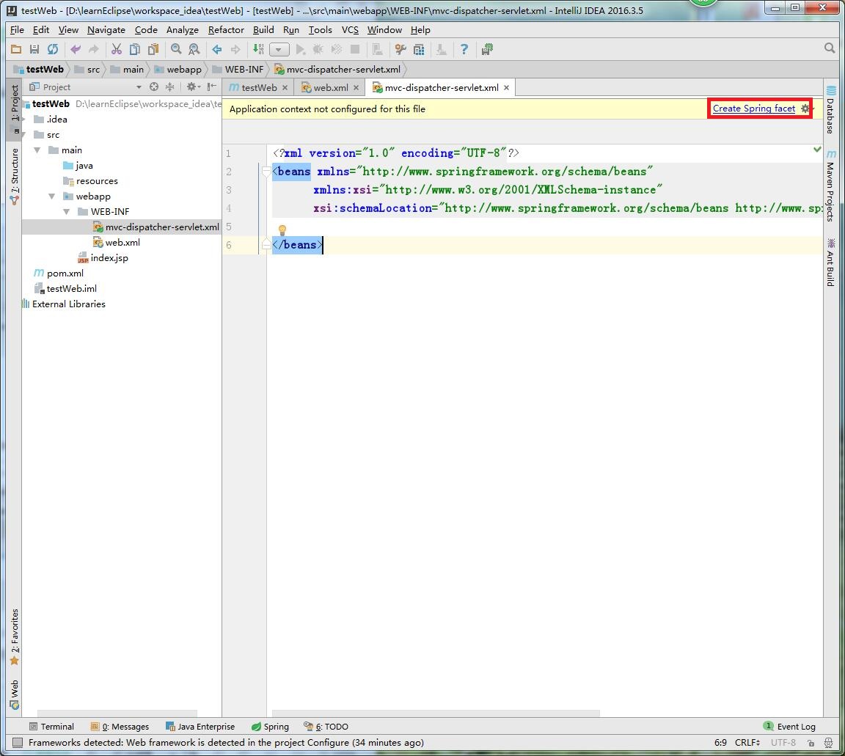845x756 pixels.
Task: Toggle the Event Log tool window
Action: (789, 727)
